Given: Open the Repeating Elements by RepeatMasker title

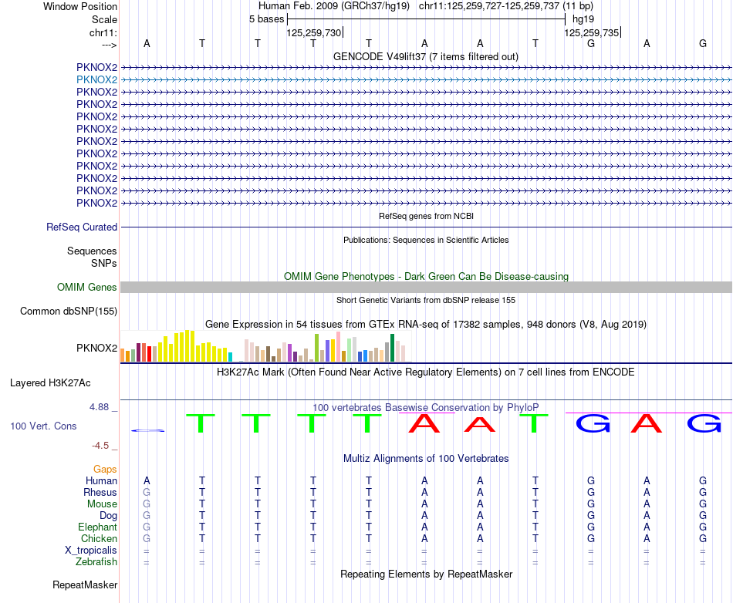Looking at the screenshot, I should click(x=426, y=574).
